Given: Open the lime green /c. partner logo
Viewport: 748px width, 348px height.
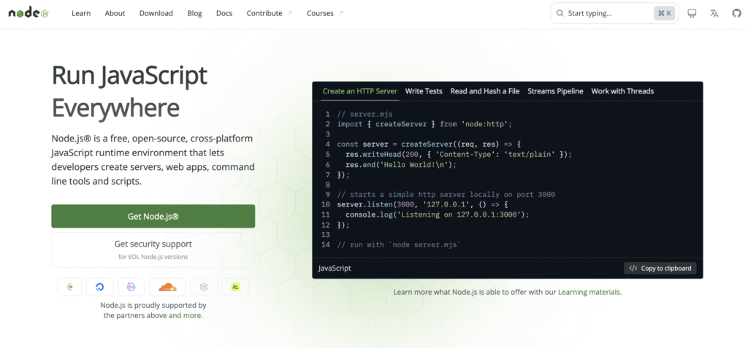Looking at the screenshot, I should coord(235,287).
